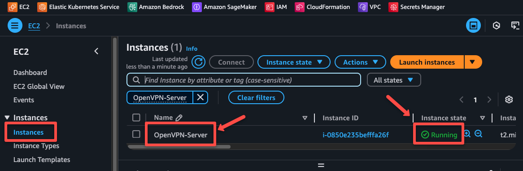523x171 pixels.
Task: Click the OpenVPN-Server filter token
Action: pyautogui.click(x=160, y=97)
